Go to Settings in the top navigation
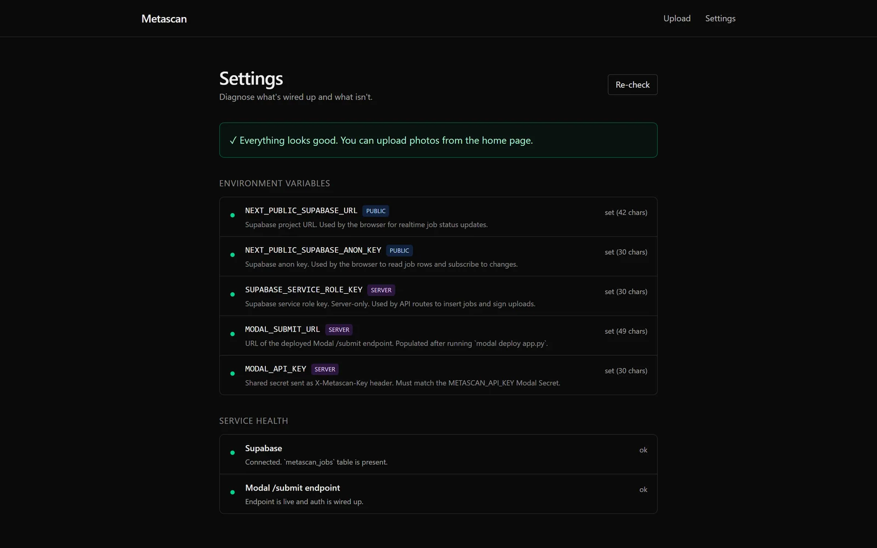This screenshot has width=877, height=548. click(x=720, y=19)
